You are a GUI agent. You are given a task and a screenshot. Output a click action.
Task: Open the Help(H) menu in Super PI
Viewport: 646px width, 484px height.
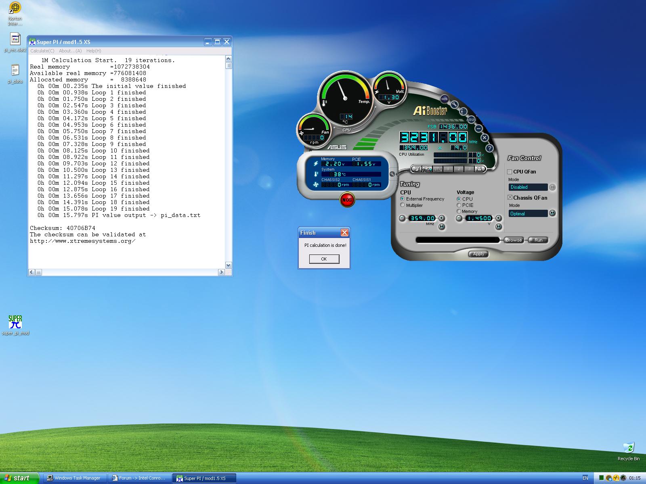[x=94, y=51]
